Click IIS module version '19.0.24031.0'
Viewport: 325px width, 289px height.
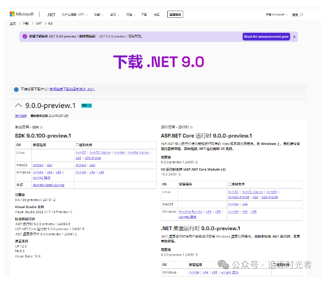pyautogui.click(x=171, y=174)
